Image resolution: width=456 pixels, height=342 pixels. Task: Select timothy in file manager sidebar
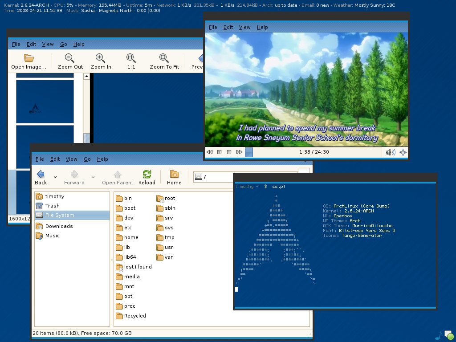[72, 196]
